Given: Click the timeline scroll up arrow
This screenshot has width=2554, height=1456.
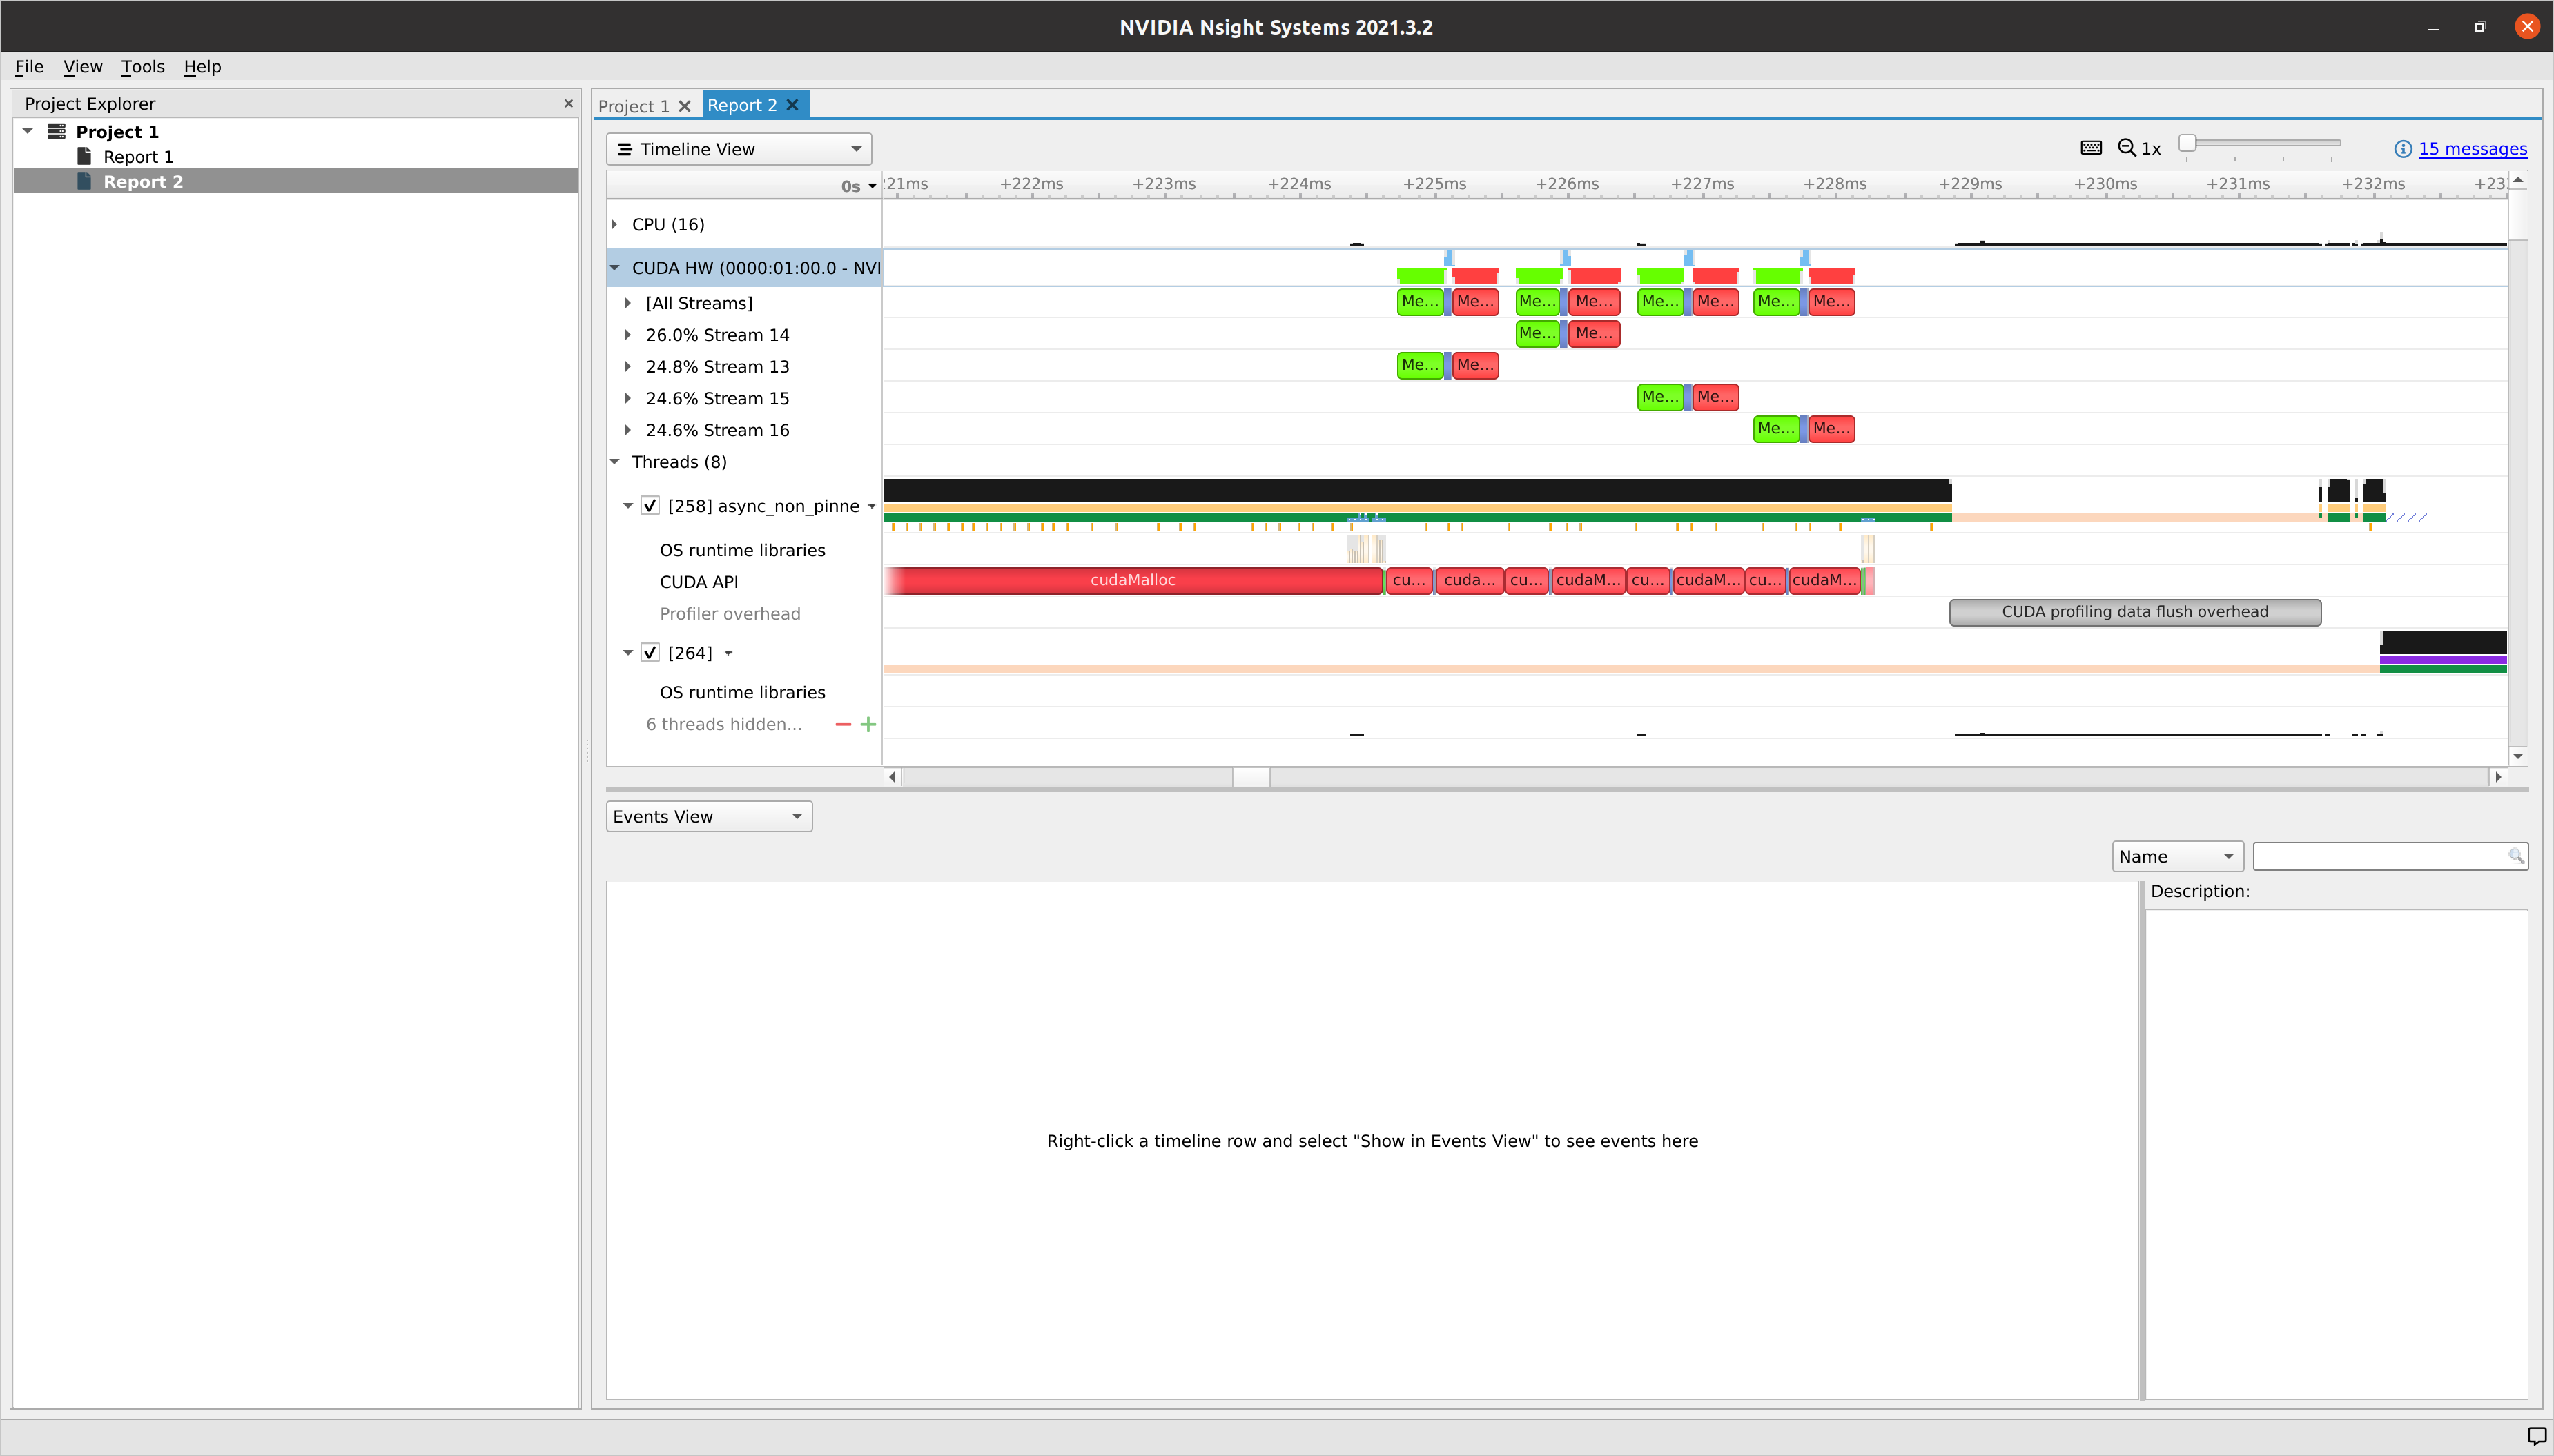Looking at the screenshot, I should (2518, 180).
